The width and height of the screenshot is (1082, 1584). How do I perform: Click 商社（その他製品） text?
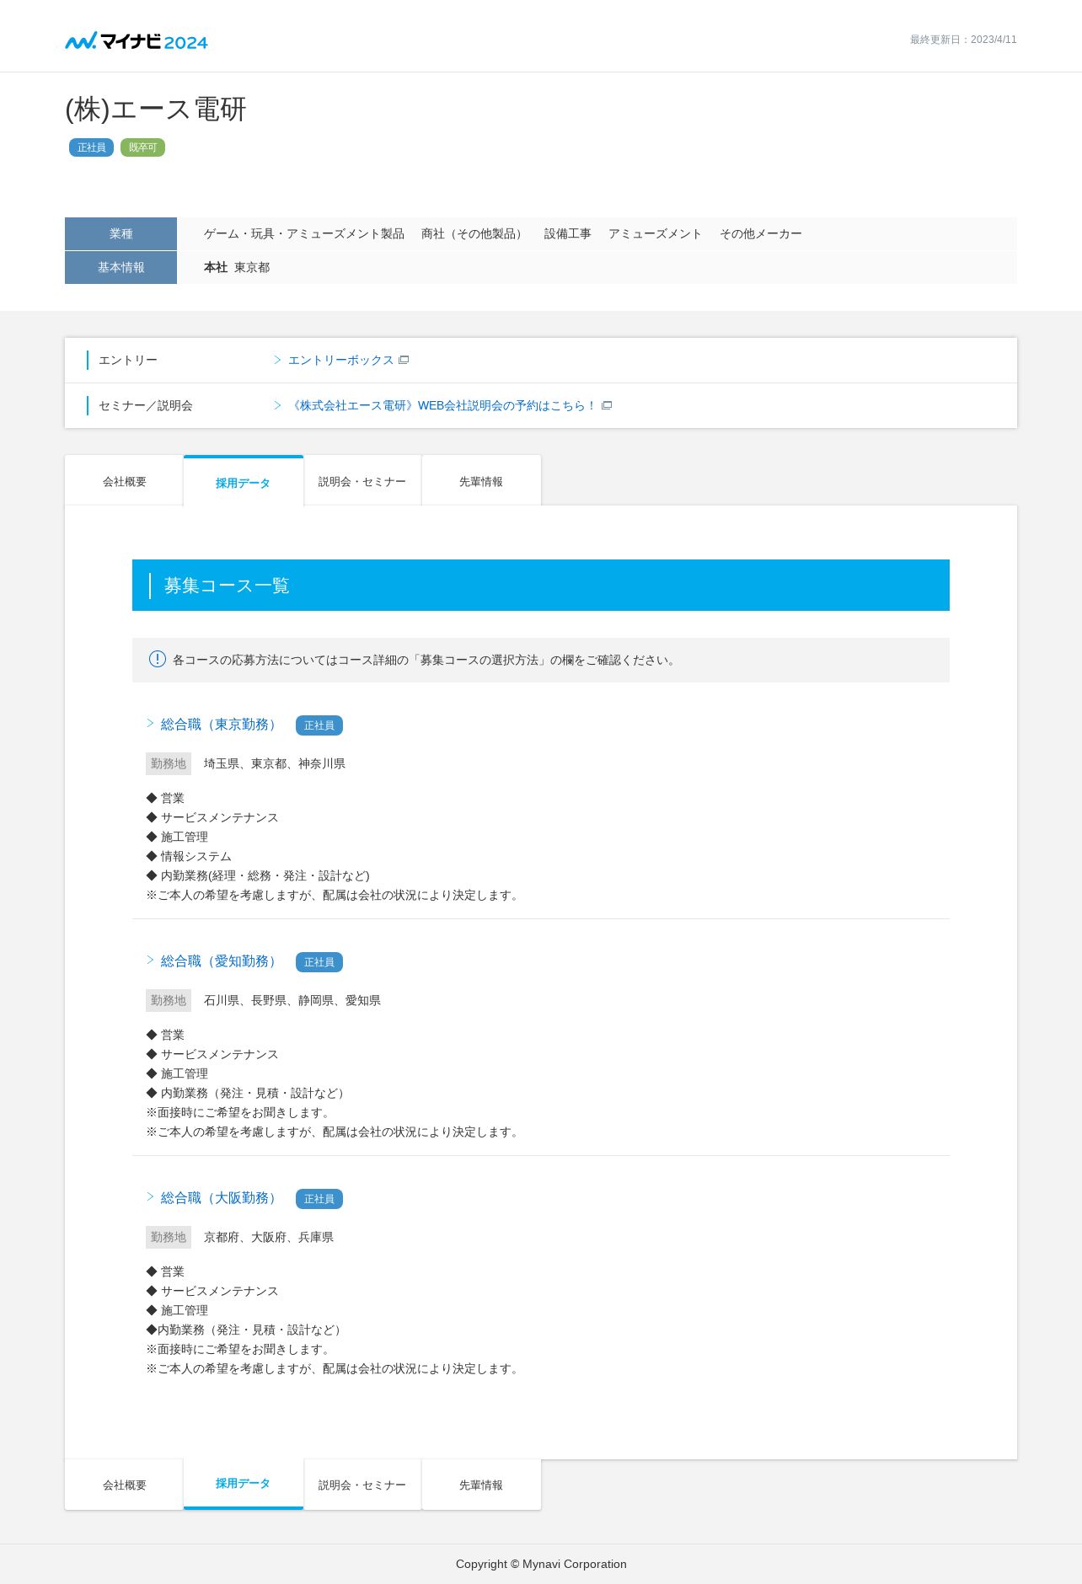click(474, 233)
